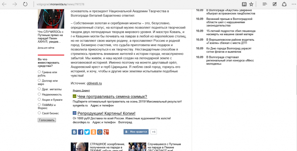297x151 pixels.
Task: Click group photo thumbnail beside 'Случившееся с Путиным'
Action: [137, 147]
